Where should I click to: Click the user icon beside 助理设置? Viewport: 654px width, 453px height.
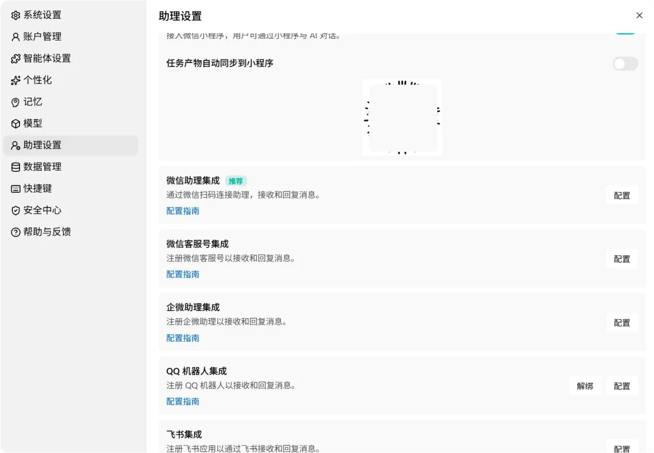(15, 145)
